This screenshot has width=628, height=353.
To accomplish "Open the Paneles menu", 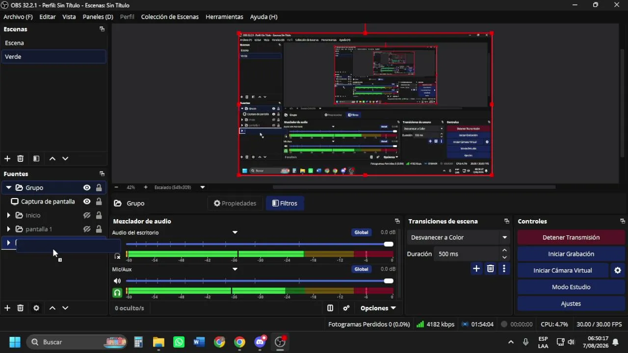I will coord(98,17).
